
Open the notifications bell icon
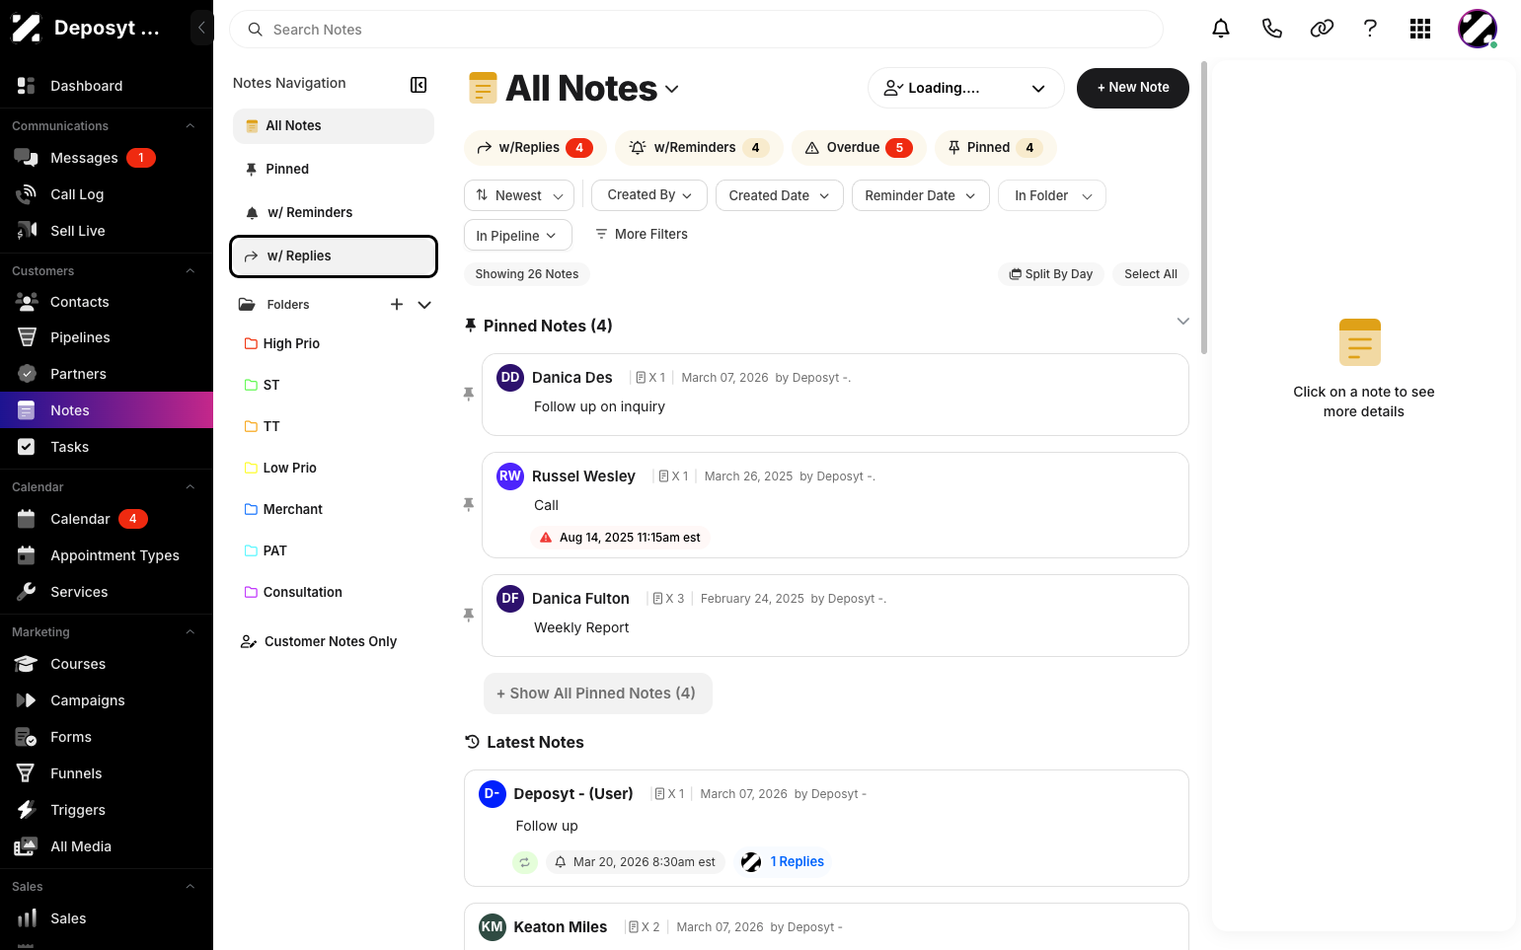[x=1221, y=29]
